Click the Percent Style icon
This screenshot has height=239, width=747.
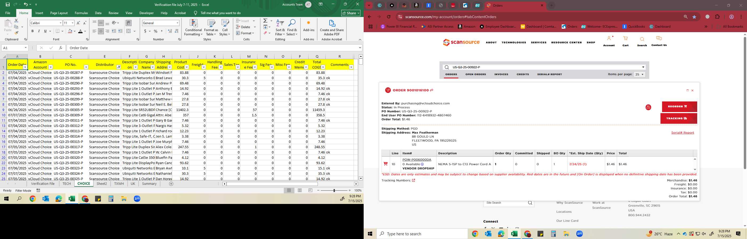pos(156,31)
